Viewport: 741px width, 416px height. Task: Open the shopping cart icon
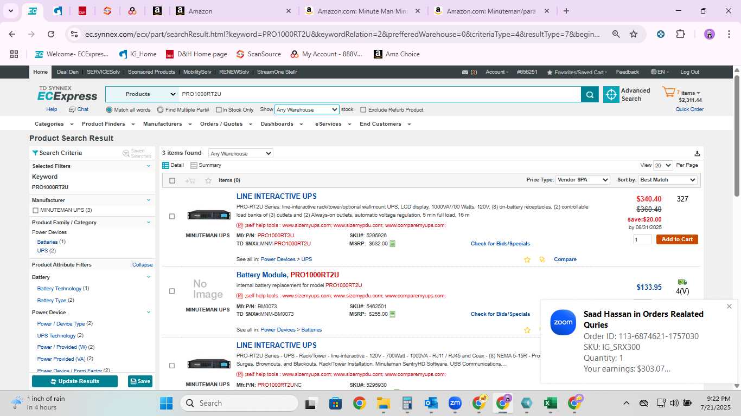click(668, 93)
